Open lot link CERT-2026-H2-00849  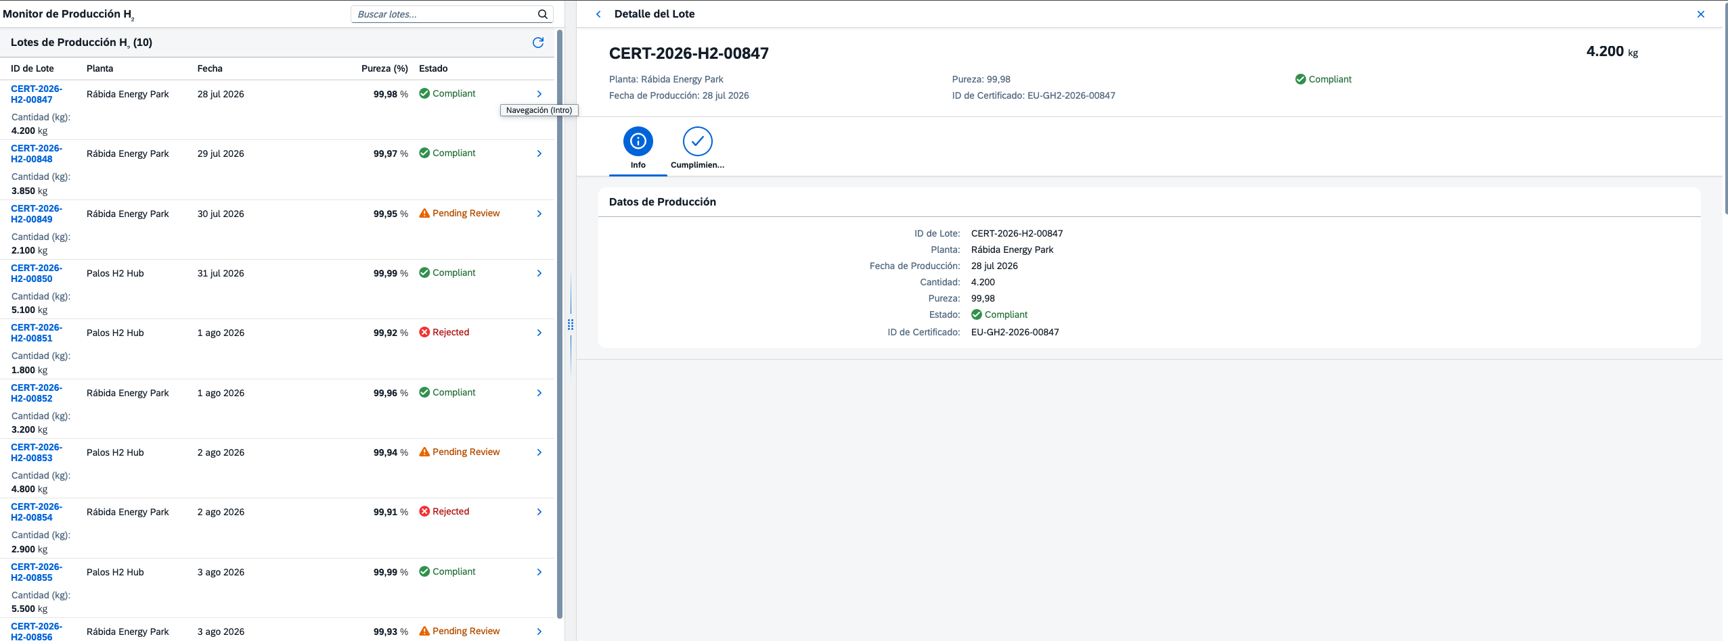coord(37,214)
